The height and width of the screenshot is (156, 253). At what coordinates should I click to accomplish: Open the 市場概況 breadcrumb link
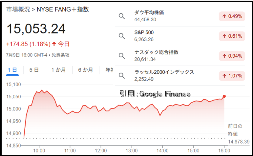point(18,10)
